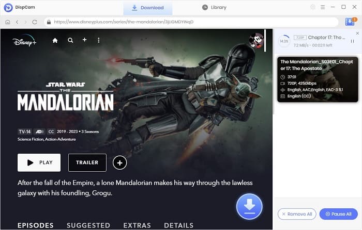The height and width of the screenshot is (230, 362).
Task: Click the 7.2 MB/s download speed text
Action: [x=301, y=45]
